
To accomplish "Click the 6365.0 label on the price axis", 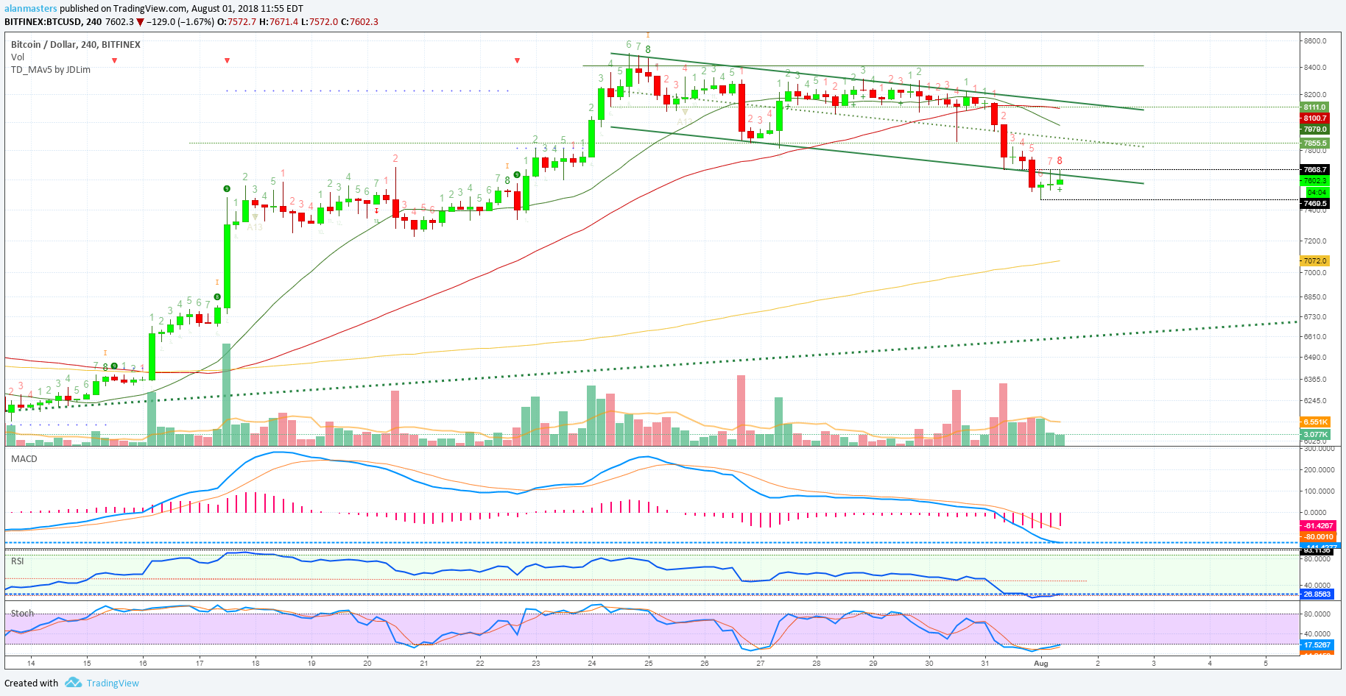I will [x=1314, y=379].
